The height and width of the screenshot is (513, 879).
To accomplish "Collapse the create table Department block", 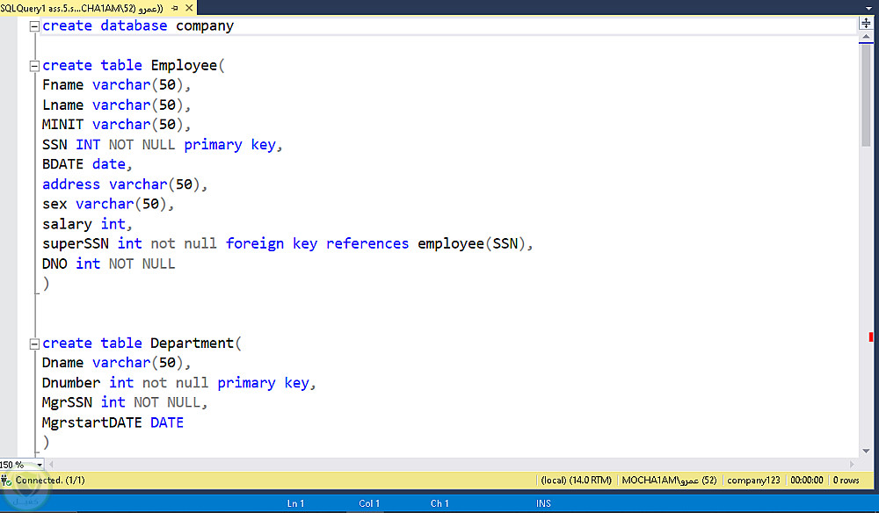I will click(x=34, y=343).
